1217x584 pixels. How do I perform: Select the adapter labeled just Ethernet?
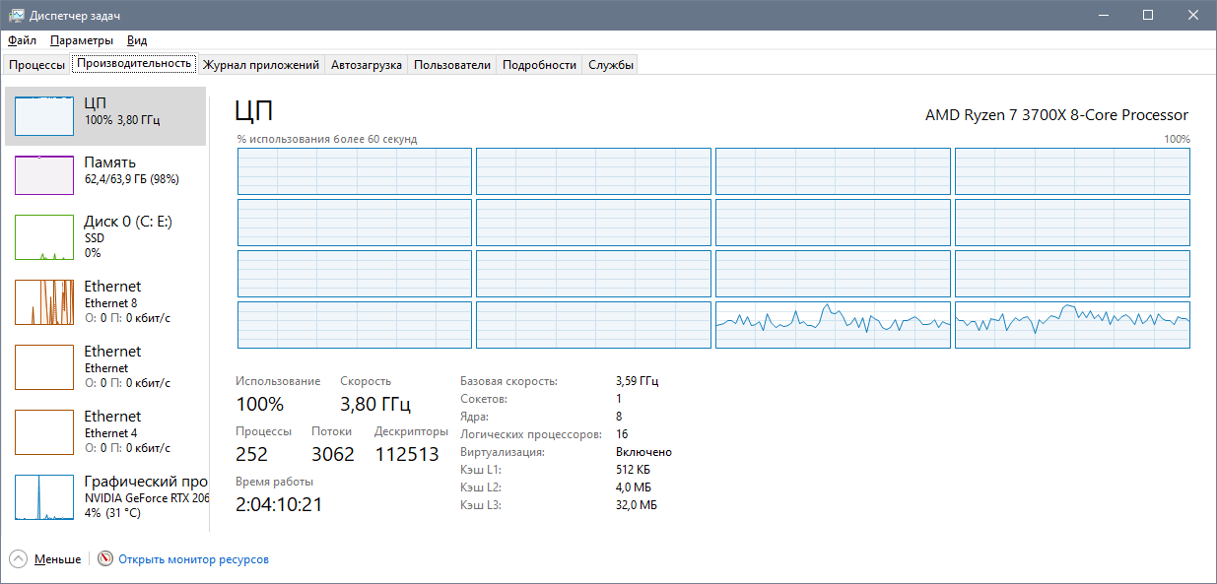pyautogui.click(x=106, y=367)
